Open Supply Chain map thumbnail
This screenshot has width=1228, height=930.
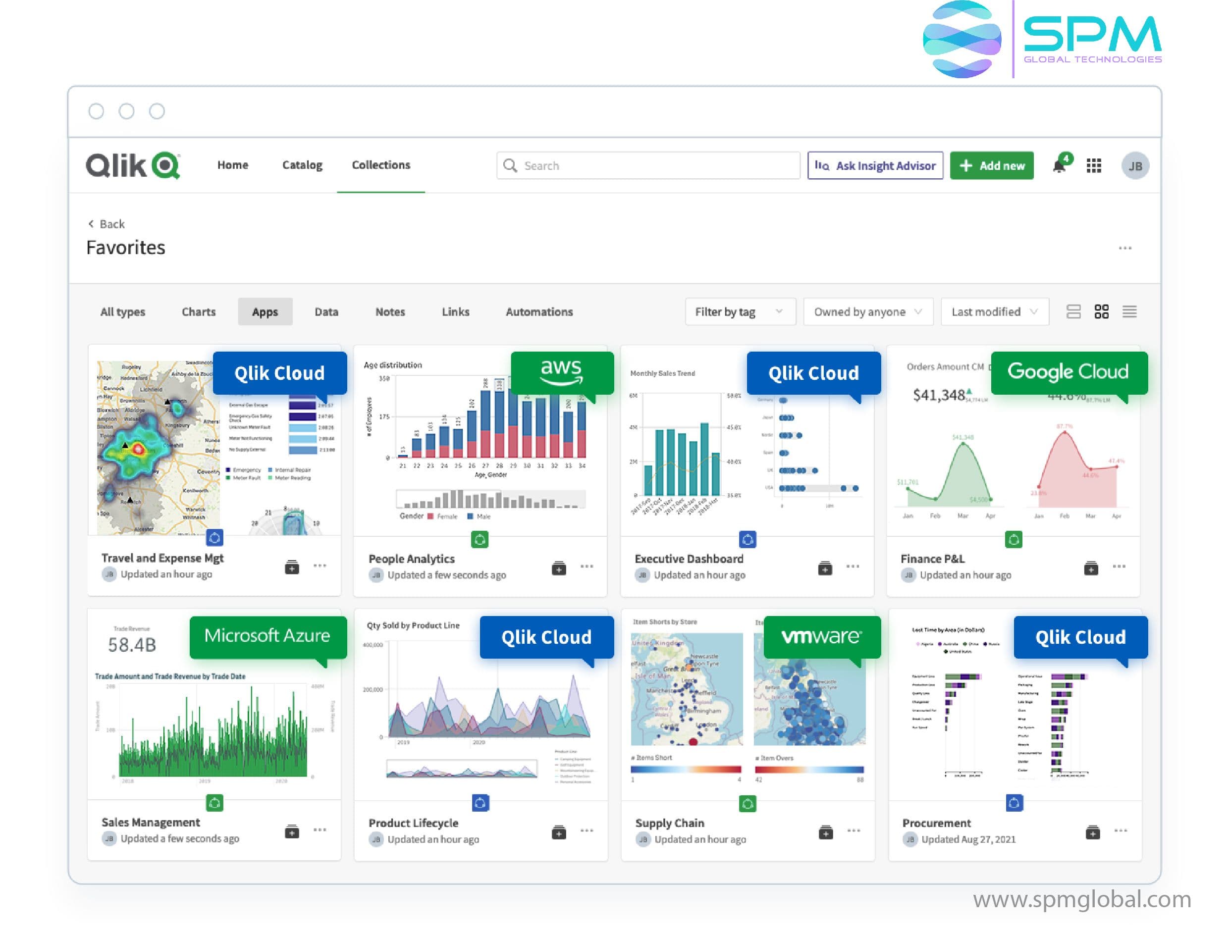pos(748,705)
